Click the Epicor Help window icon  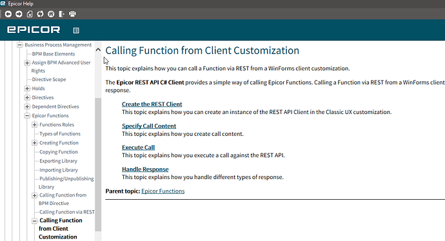[x=3, y=3]
